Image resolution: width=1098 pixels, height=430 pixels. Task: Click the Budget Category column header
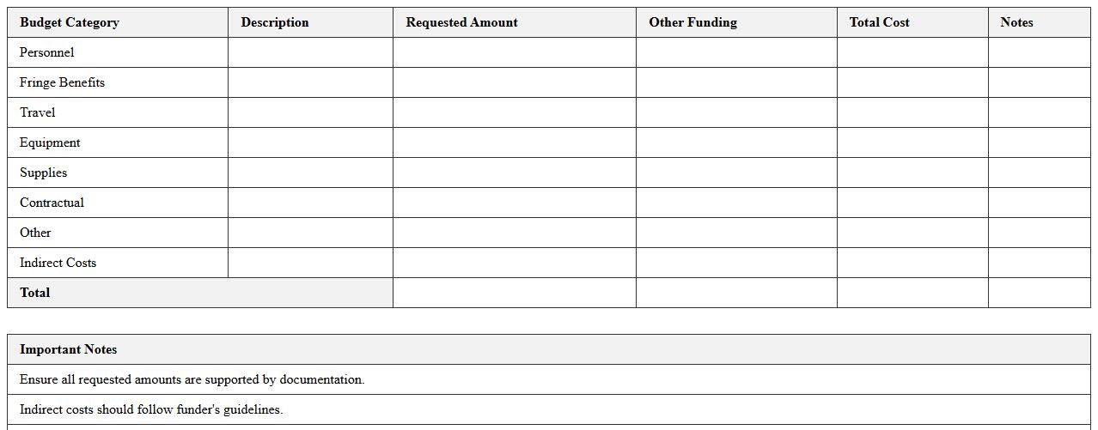[70, 22]
